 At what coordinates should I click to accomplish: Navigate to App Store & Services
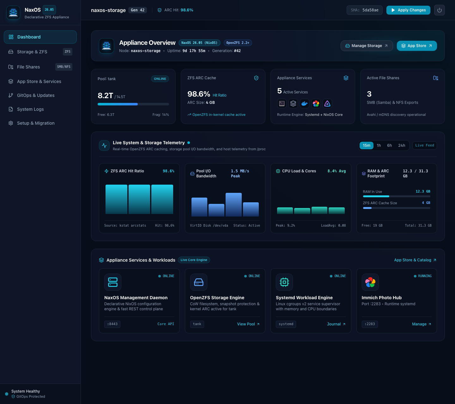point(40,81)
